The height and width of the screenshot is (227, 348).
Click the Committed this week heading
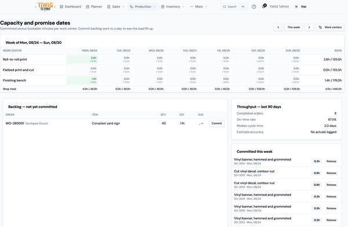pos(255,152)
